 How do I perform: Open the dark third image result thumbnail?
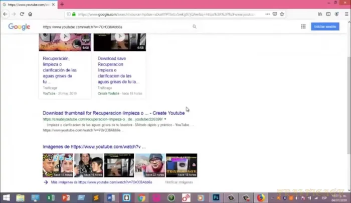click(119, 165)
